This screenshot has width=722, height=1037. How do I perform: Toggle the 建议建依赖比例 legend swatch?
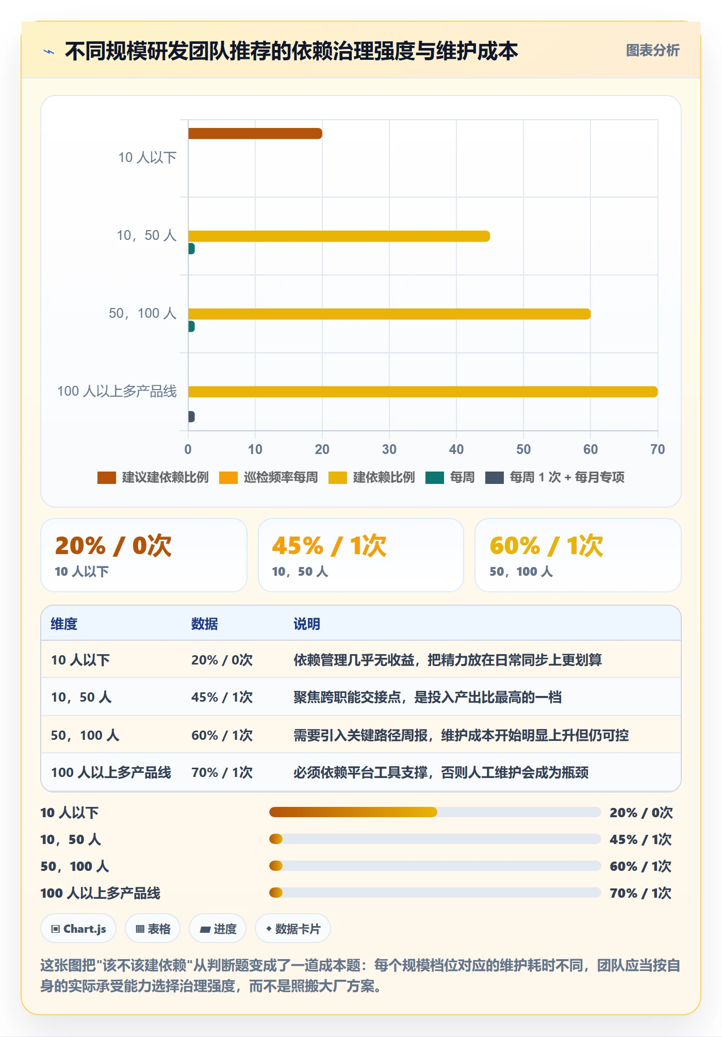pyautogui.click(x=107, y=477)
